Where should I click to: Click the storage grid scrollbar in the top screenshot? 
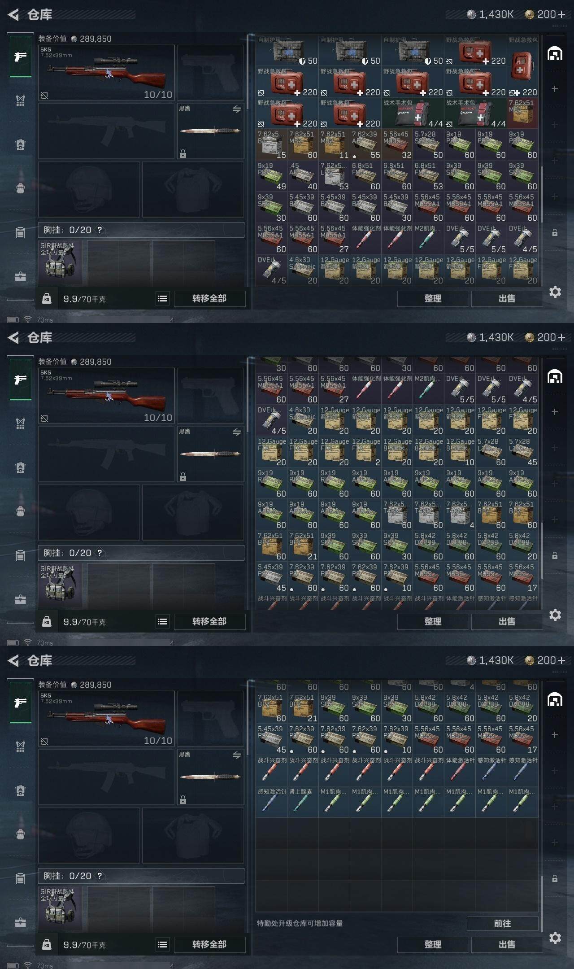[x=542, y=194]
